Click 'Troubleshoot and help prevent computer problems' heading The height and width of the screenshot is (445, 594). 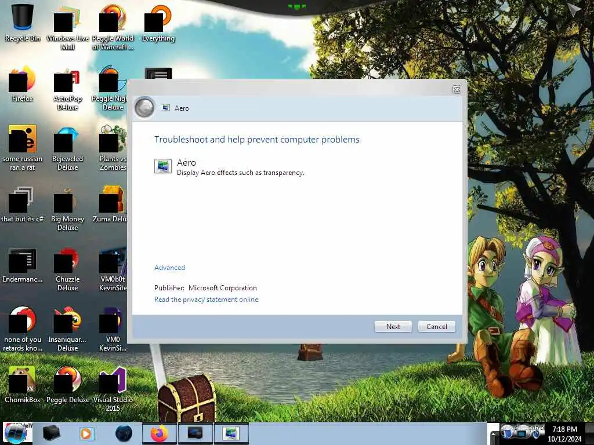click(257, 140)
